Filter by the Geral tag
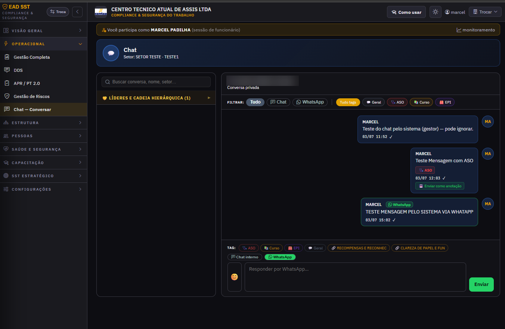The image size is (505, 329). (374, 102)
